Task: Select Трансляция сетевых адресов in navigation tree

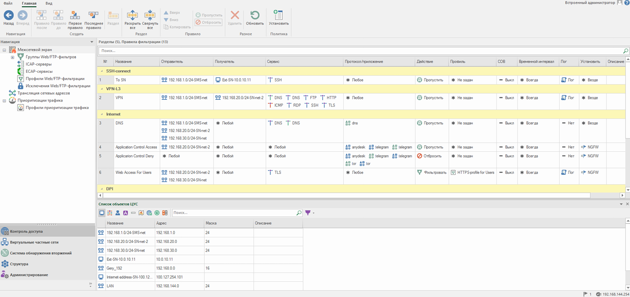Action: [44, 93]
